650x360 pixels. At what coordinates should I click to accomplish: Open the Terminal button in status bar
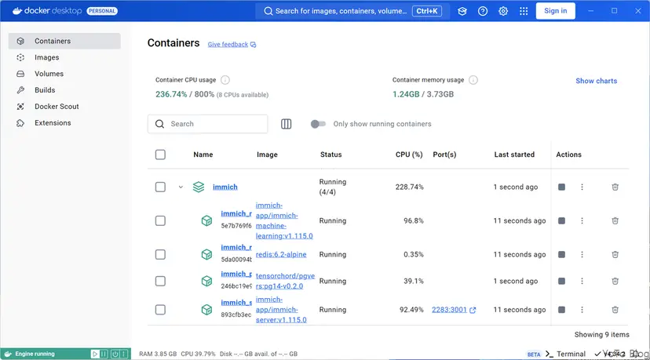[x=566, y=354]
